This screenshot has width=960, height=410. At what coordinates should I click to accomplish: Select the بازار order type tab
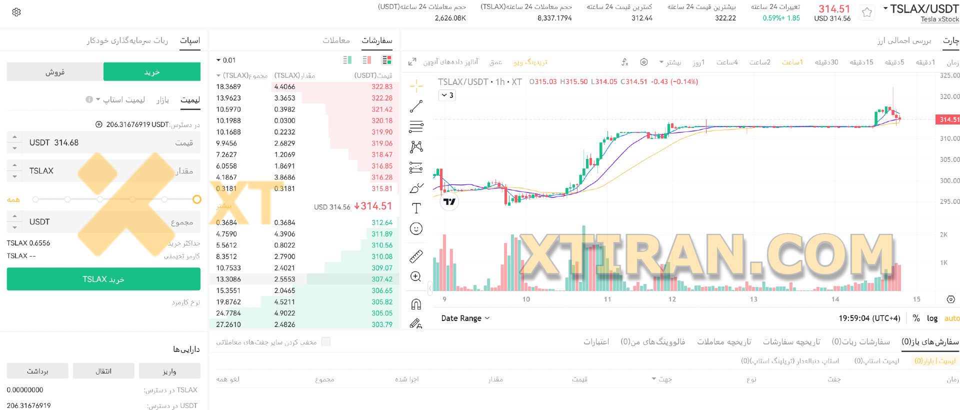162,100
